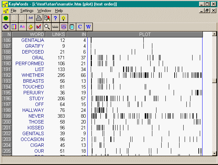The height and width of the screenshot is (165, 218).
Task: Click the blue W toolbar icon
Action: pyautogui.click(x=88, y=26)
